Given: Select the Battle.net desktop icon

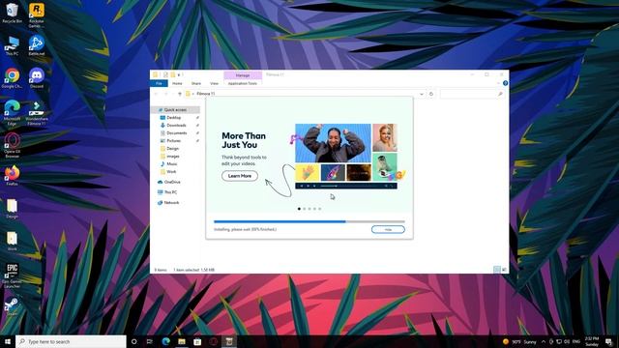Looking at the screenshot, I should click(37, 45).
